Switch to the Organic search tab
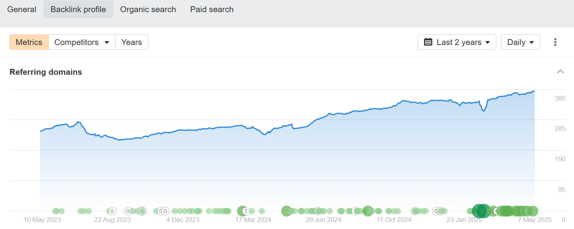Viewport: 574px width, 229px height. (148, 9)
